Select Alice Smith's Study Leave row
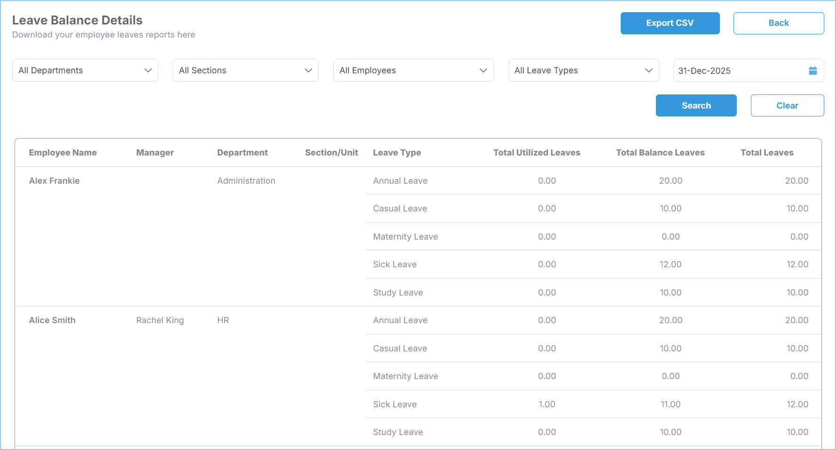Image resolution: width=836 pixels, height=450 pixels. [x=593, y=432]
